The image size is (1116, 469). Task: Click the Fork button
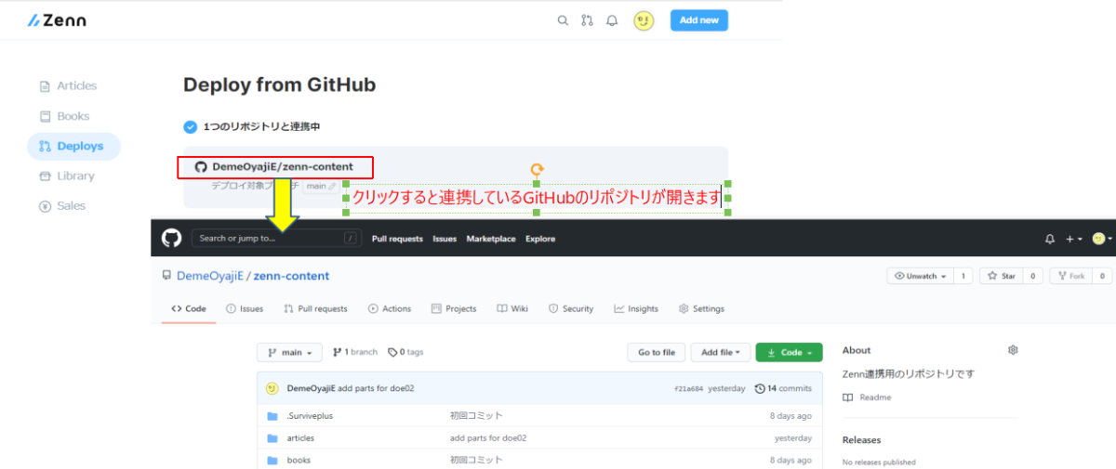(x=1070, y=276)
